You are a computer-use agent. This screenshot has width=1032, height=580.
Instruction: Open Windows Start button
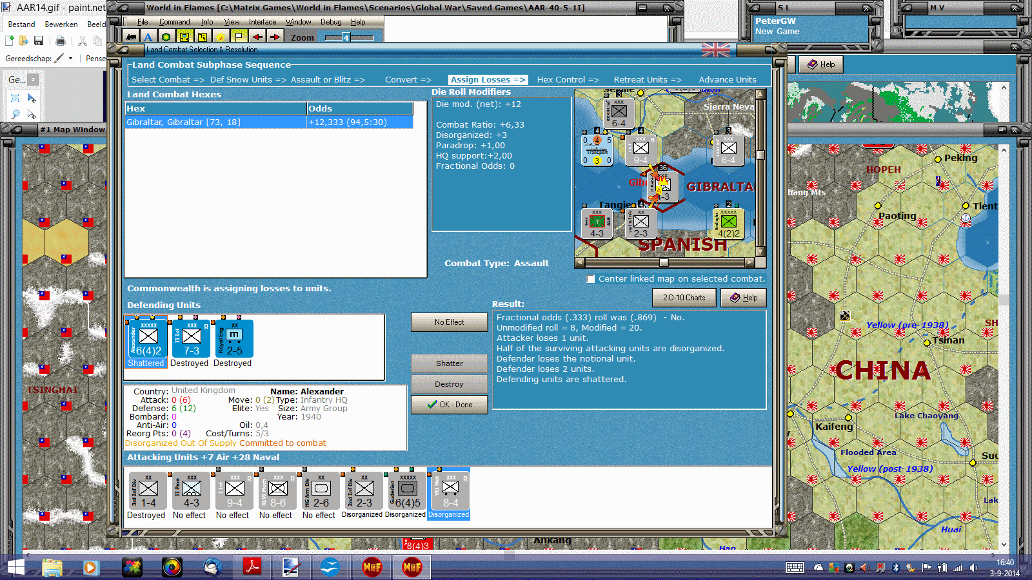click(x=15, y=567)
